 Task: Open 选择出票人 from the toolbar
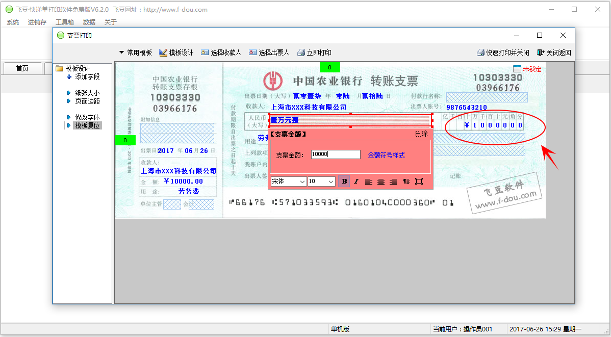[269, 53]
